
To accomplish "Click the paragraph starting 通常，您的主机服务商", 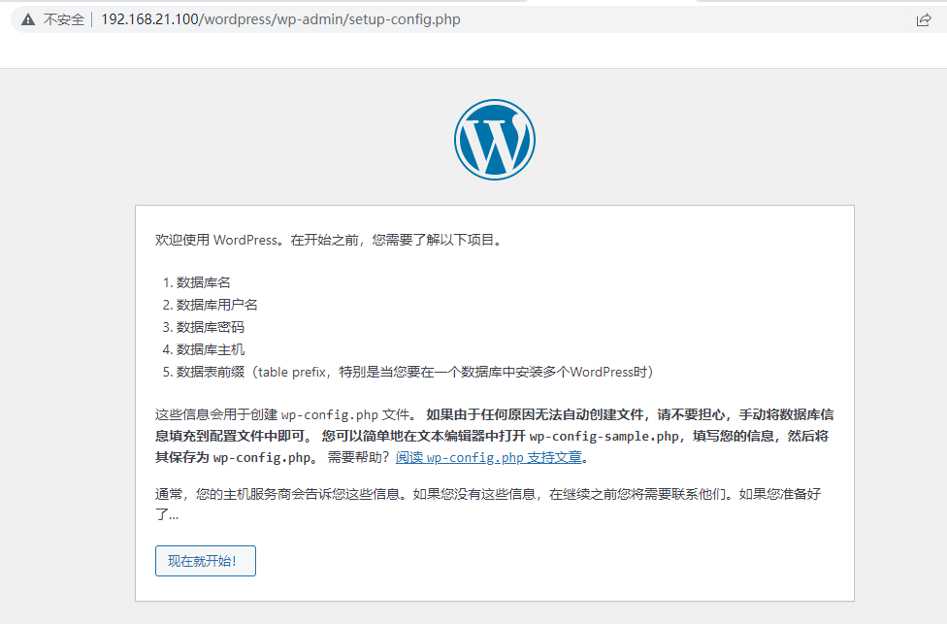I will point(488,504).
